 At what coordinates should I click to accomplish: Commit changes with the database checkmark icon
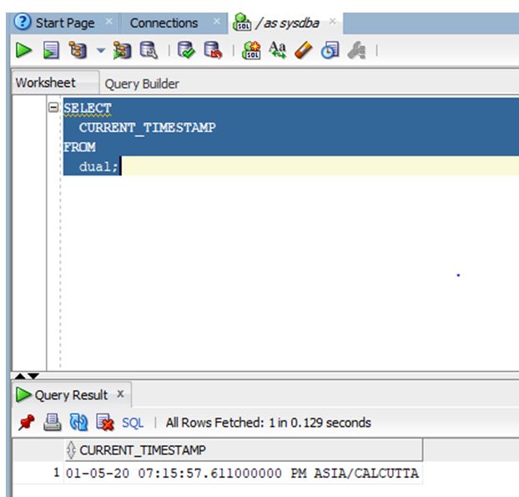(186, 50)
